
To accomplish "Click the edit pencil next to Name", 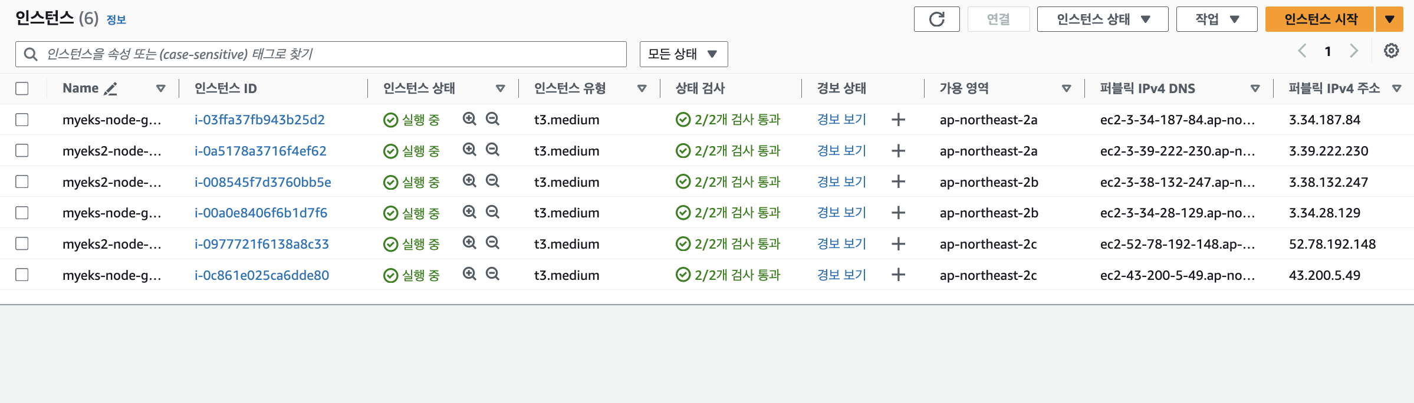I will point(110,88).
